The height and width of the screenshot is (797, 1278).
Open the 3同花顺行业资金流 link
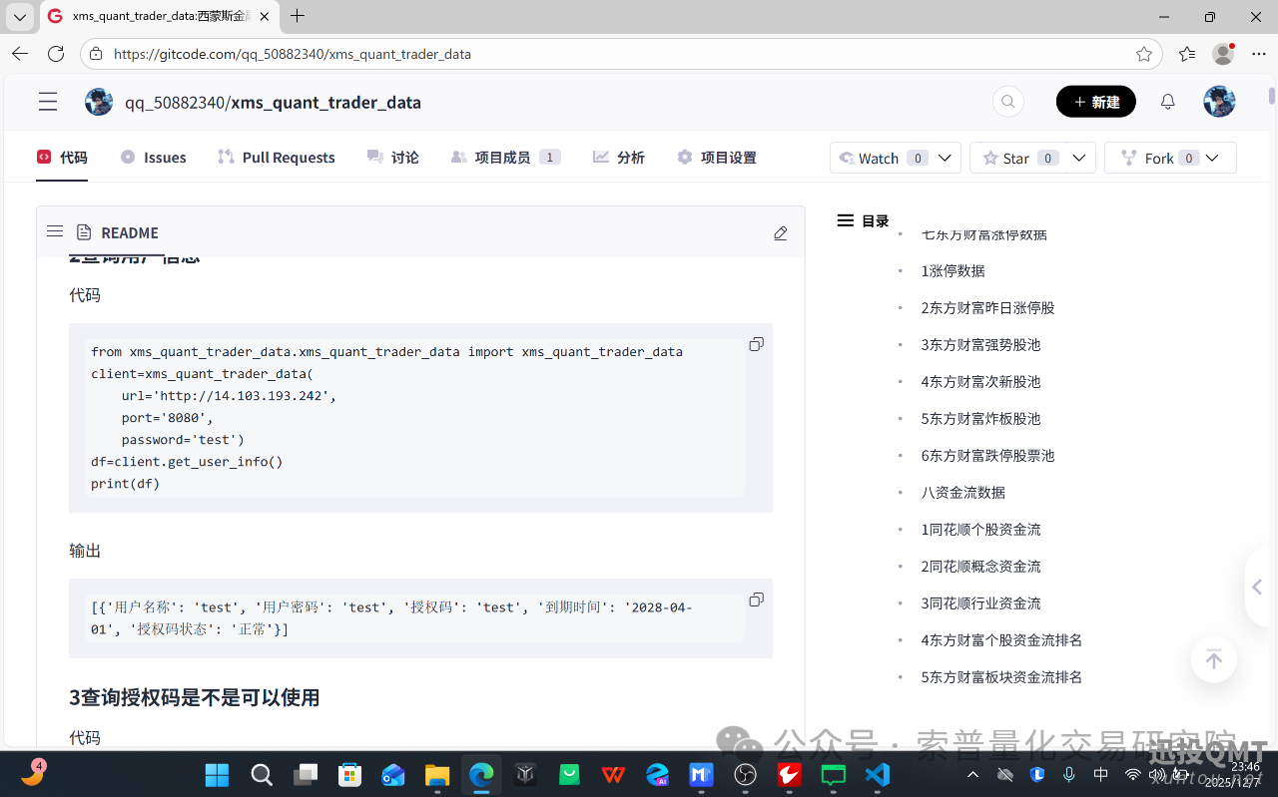981,602
